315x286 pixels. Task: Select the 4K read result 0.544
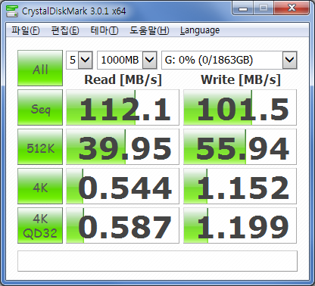[x=123, y=186]
